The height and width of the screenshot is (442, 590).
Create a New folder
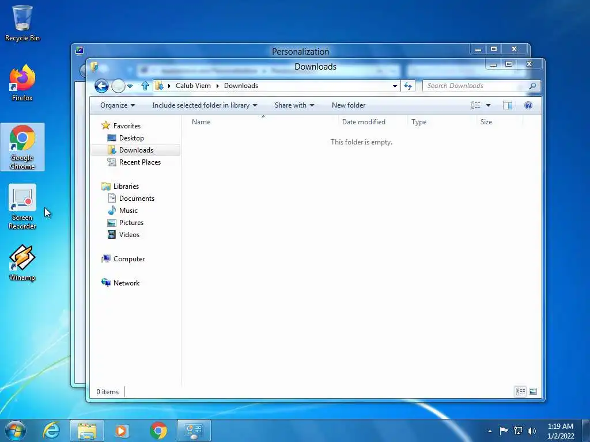coord(349,105)
